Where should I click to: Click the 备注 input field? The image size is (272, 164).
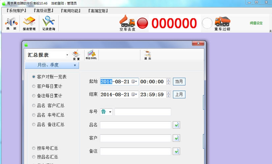pos(135,151)
